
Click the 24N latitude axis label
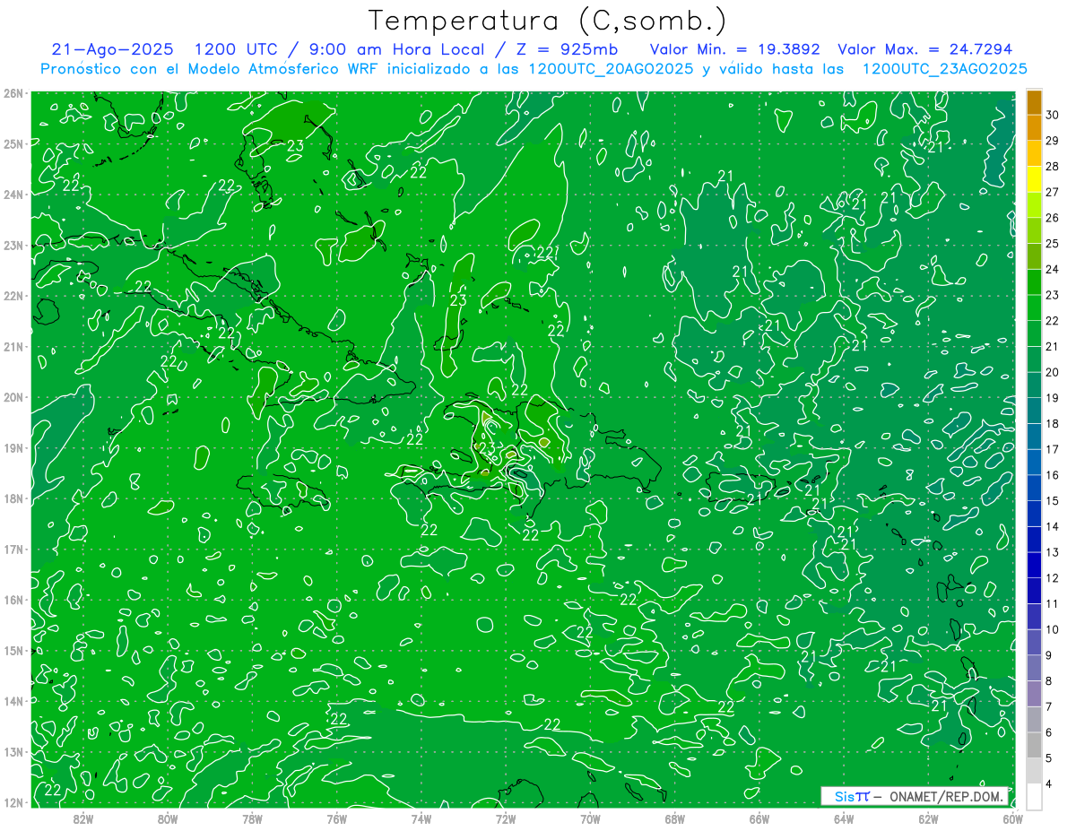[13, 195]
